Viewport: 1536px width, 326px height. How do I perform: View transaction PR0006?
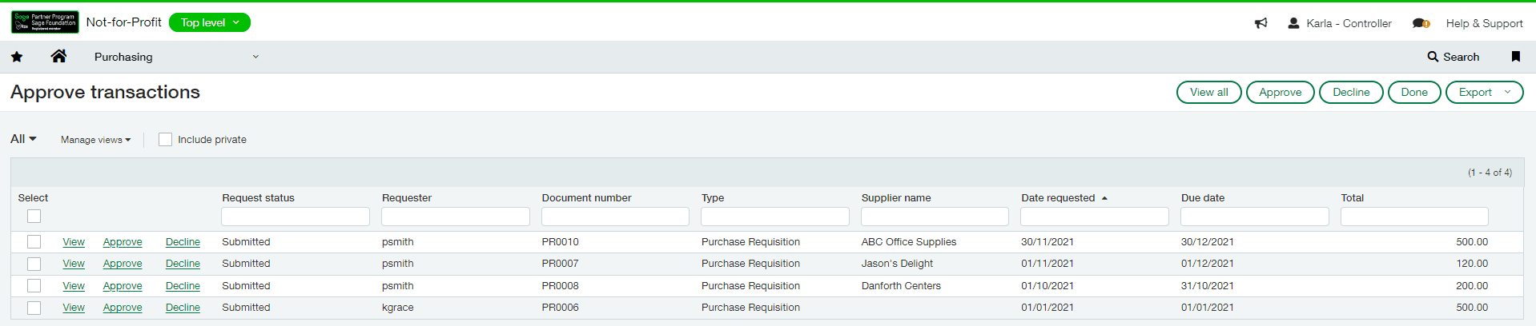[x=74, y=308]
